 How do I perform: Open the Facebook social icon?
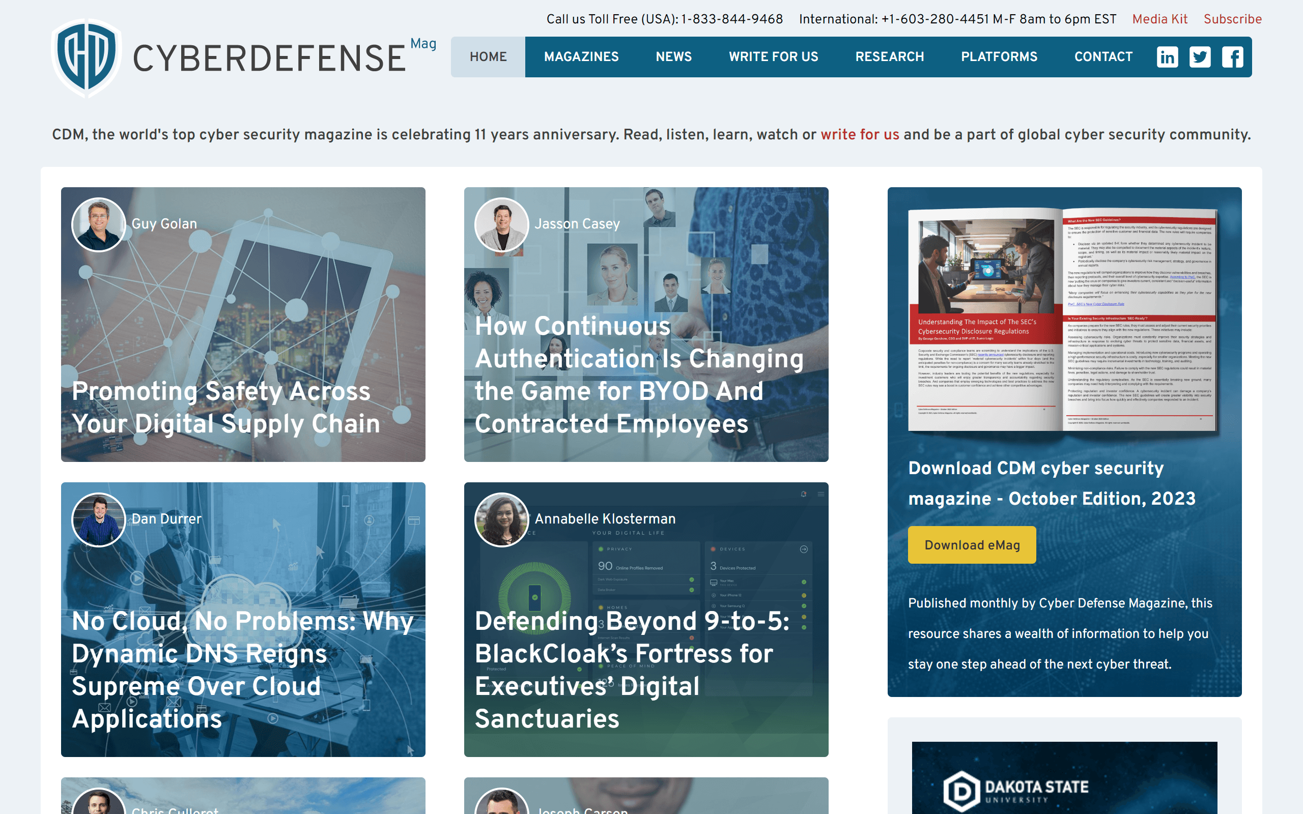(x=1232, y=57)
